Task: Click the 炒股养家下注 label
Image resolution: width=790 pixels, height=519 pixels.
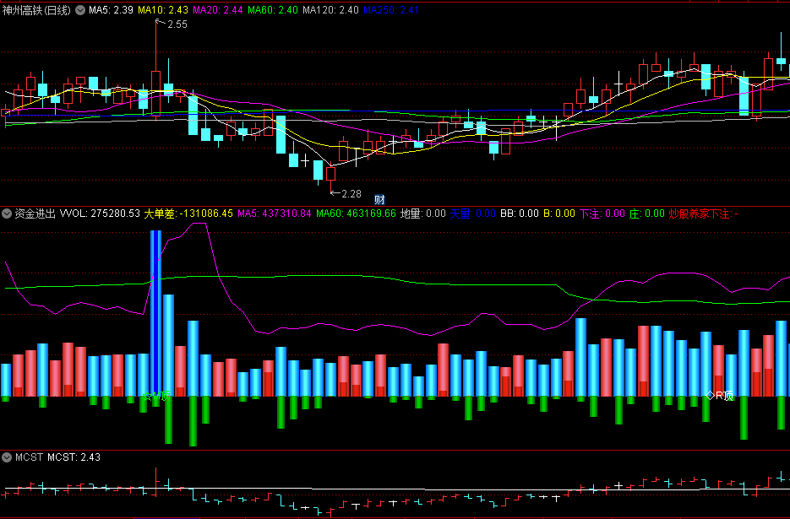Action: point(703,214)
